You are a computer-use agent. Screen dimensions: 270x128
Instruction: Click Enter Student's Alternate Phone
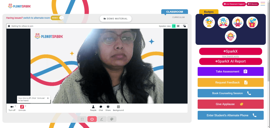(231, 115)
